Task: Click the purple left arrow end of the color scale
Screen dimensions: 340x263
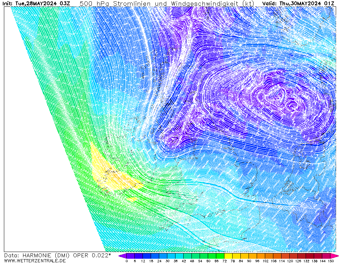Action: (x=123, y=256)
